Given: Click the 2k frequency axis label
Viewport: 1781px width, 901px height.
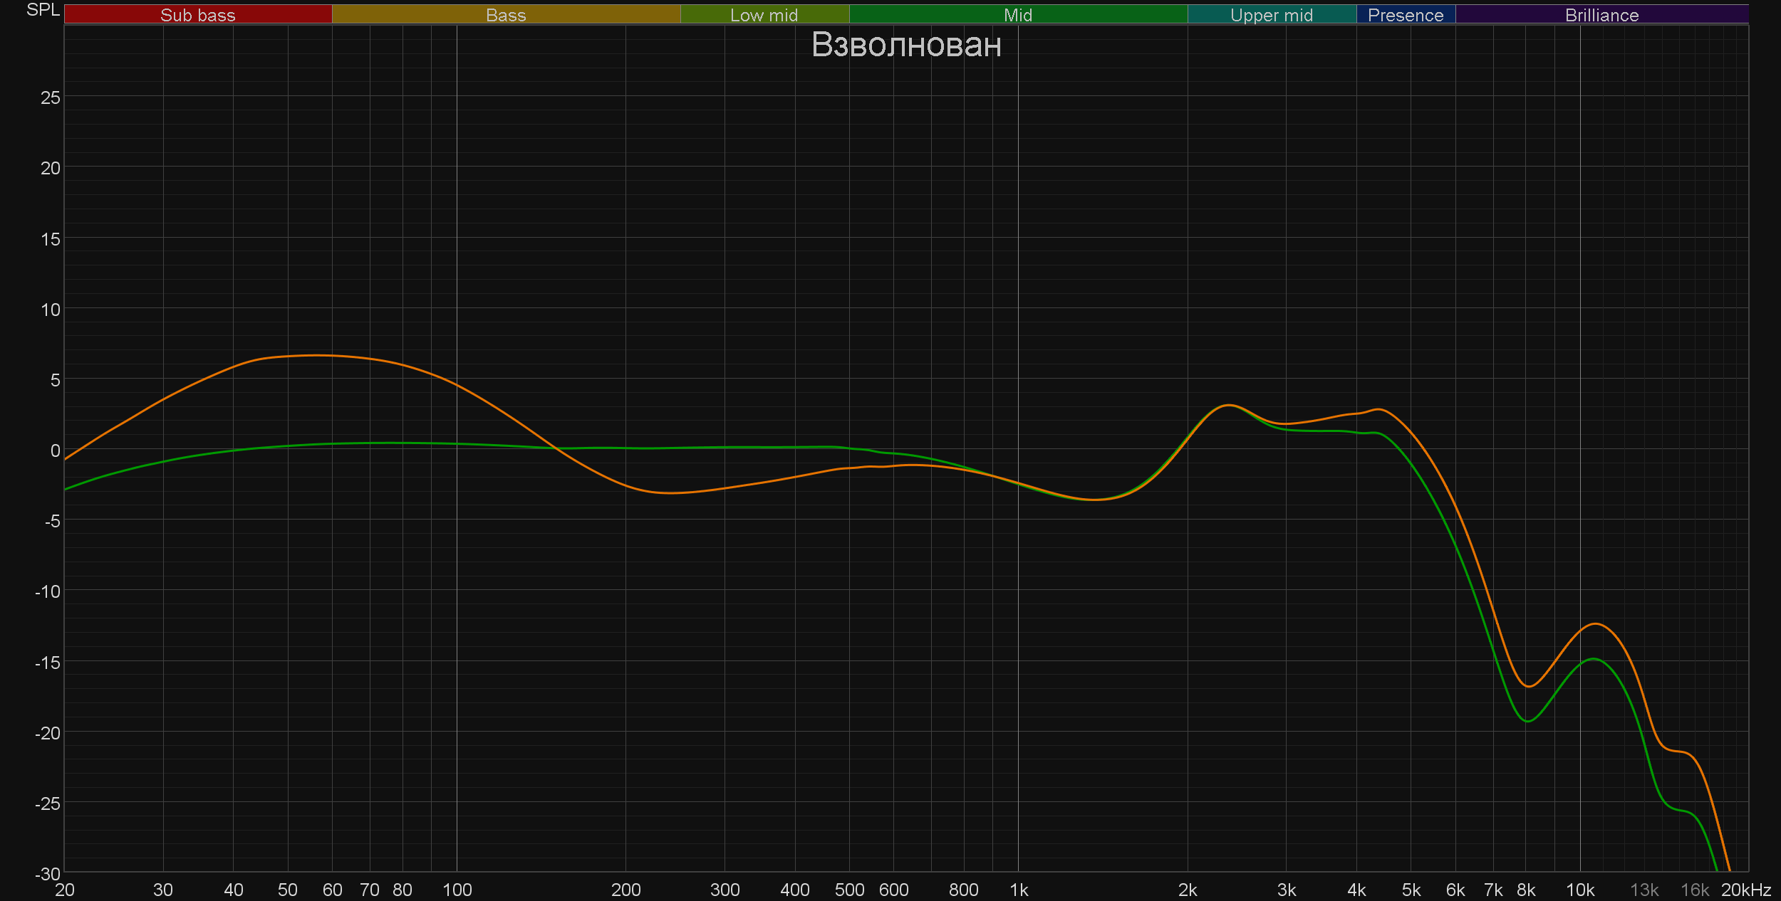Looking at the screenshot, I should [1187, 890].
